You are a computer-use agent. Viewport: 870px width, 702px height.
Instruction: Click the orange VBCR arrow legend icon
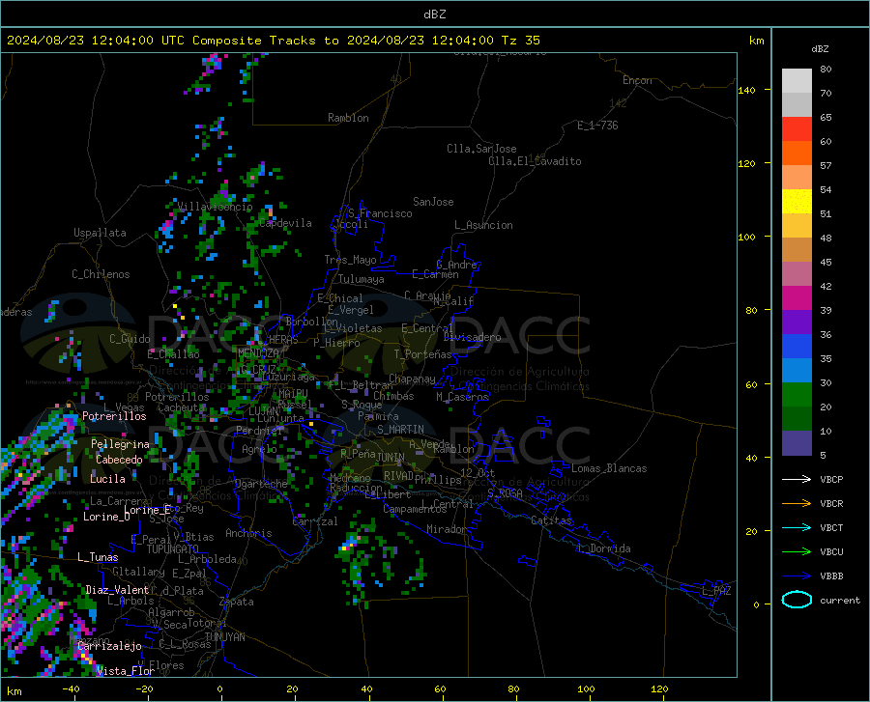797,504
